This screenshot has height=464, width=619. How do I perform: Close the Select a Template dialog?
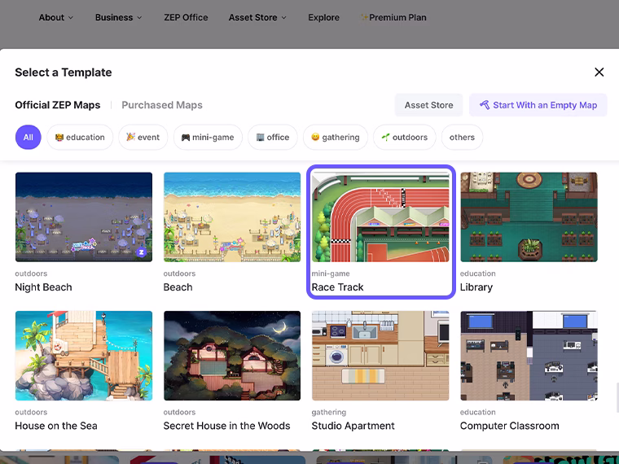[599, 72]
